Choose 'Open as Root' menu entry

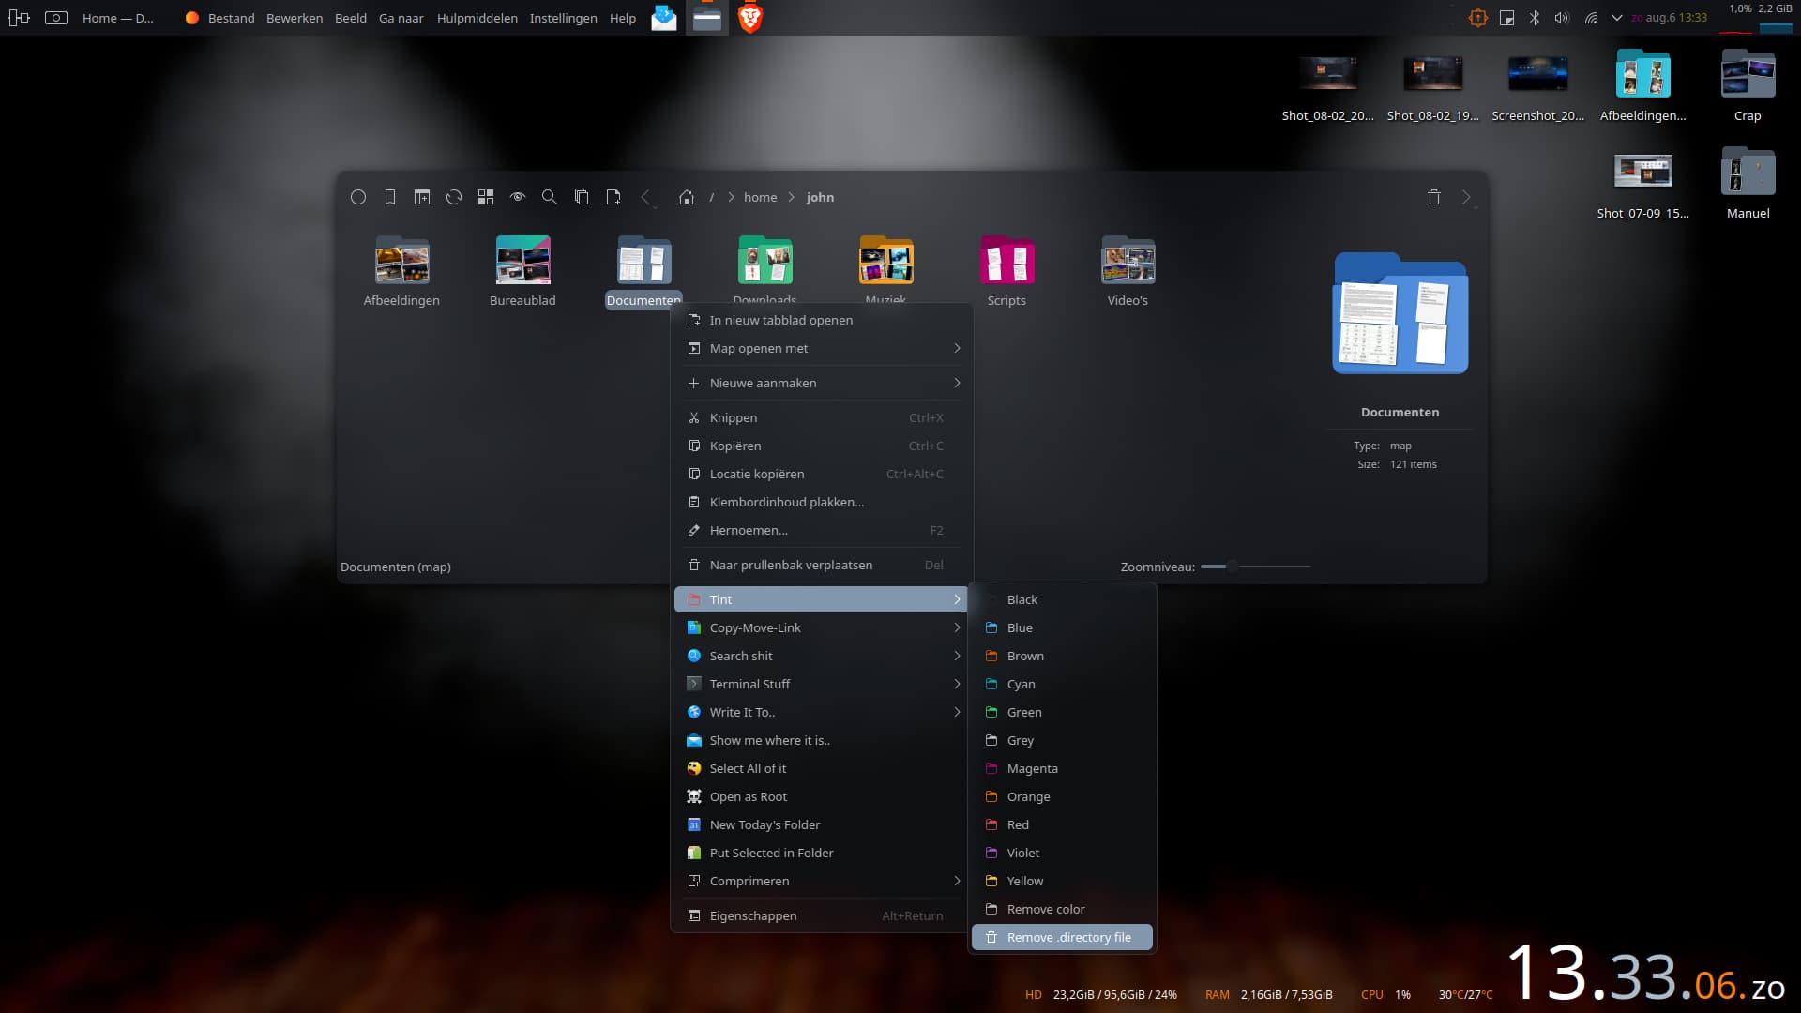(822, 796)
